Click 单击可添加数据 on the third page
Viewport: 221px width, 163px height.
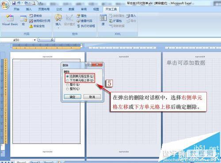click(186, 63)
